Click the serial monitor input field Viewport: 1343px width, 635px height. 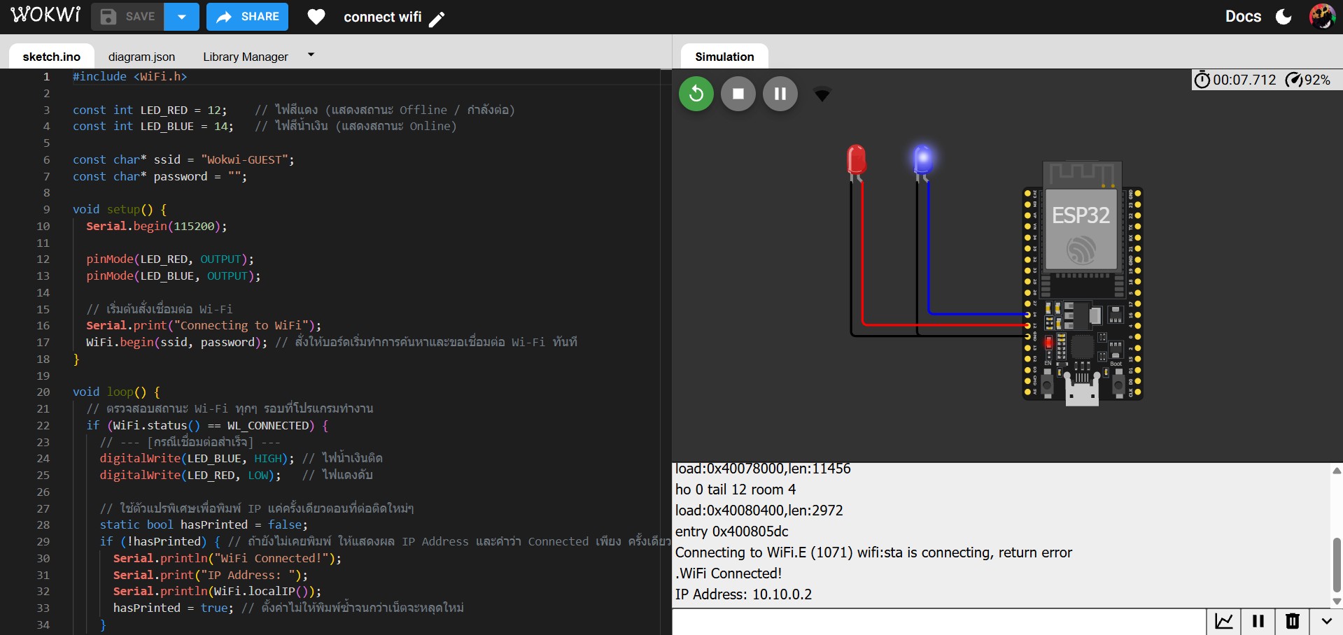click(938, 621)
